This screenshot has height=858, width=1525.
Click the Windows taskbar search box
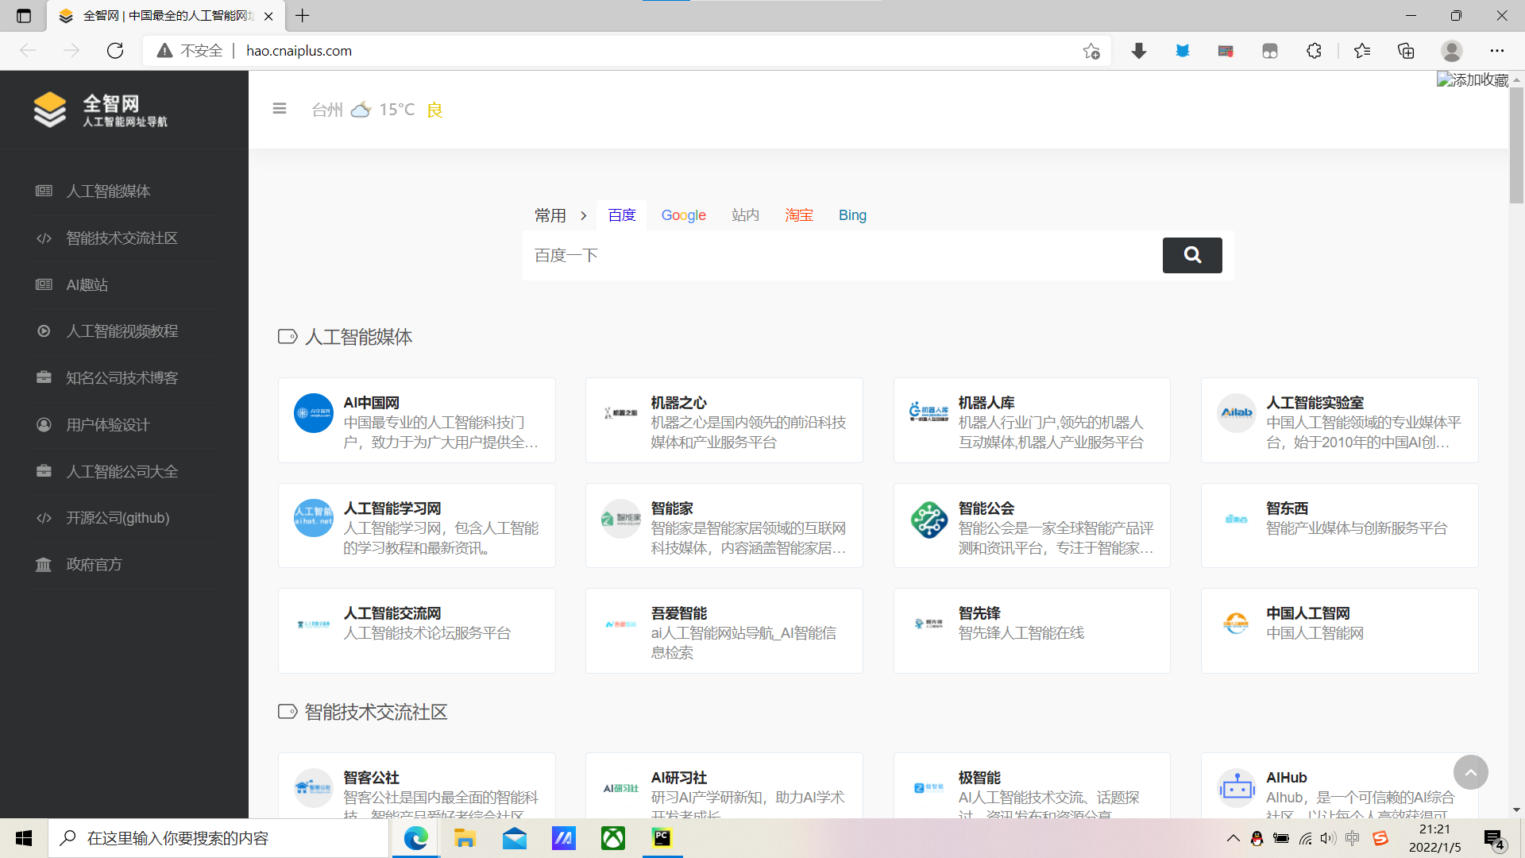(x=218, y=838)
